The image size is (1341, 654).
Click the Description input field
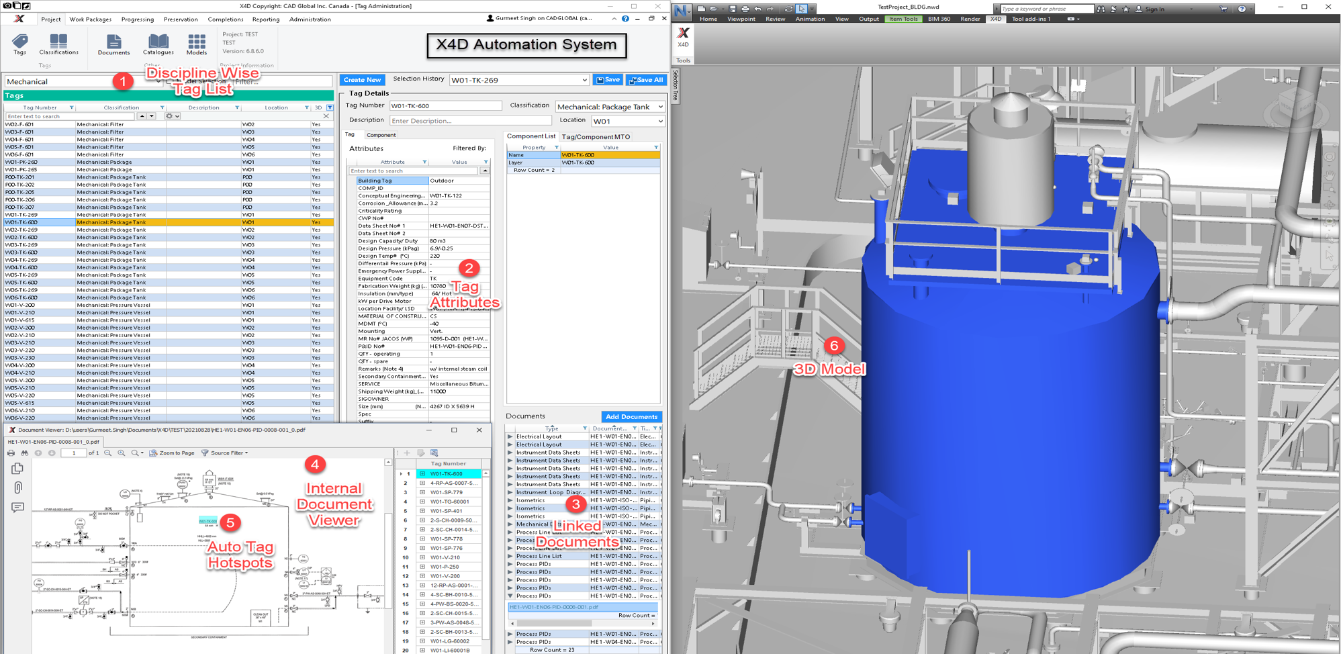(470, 121)
